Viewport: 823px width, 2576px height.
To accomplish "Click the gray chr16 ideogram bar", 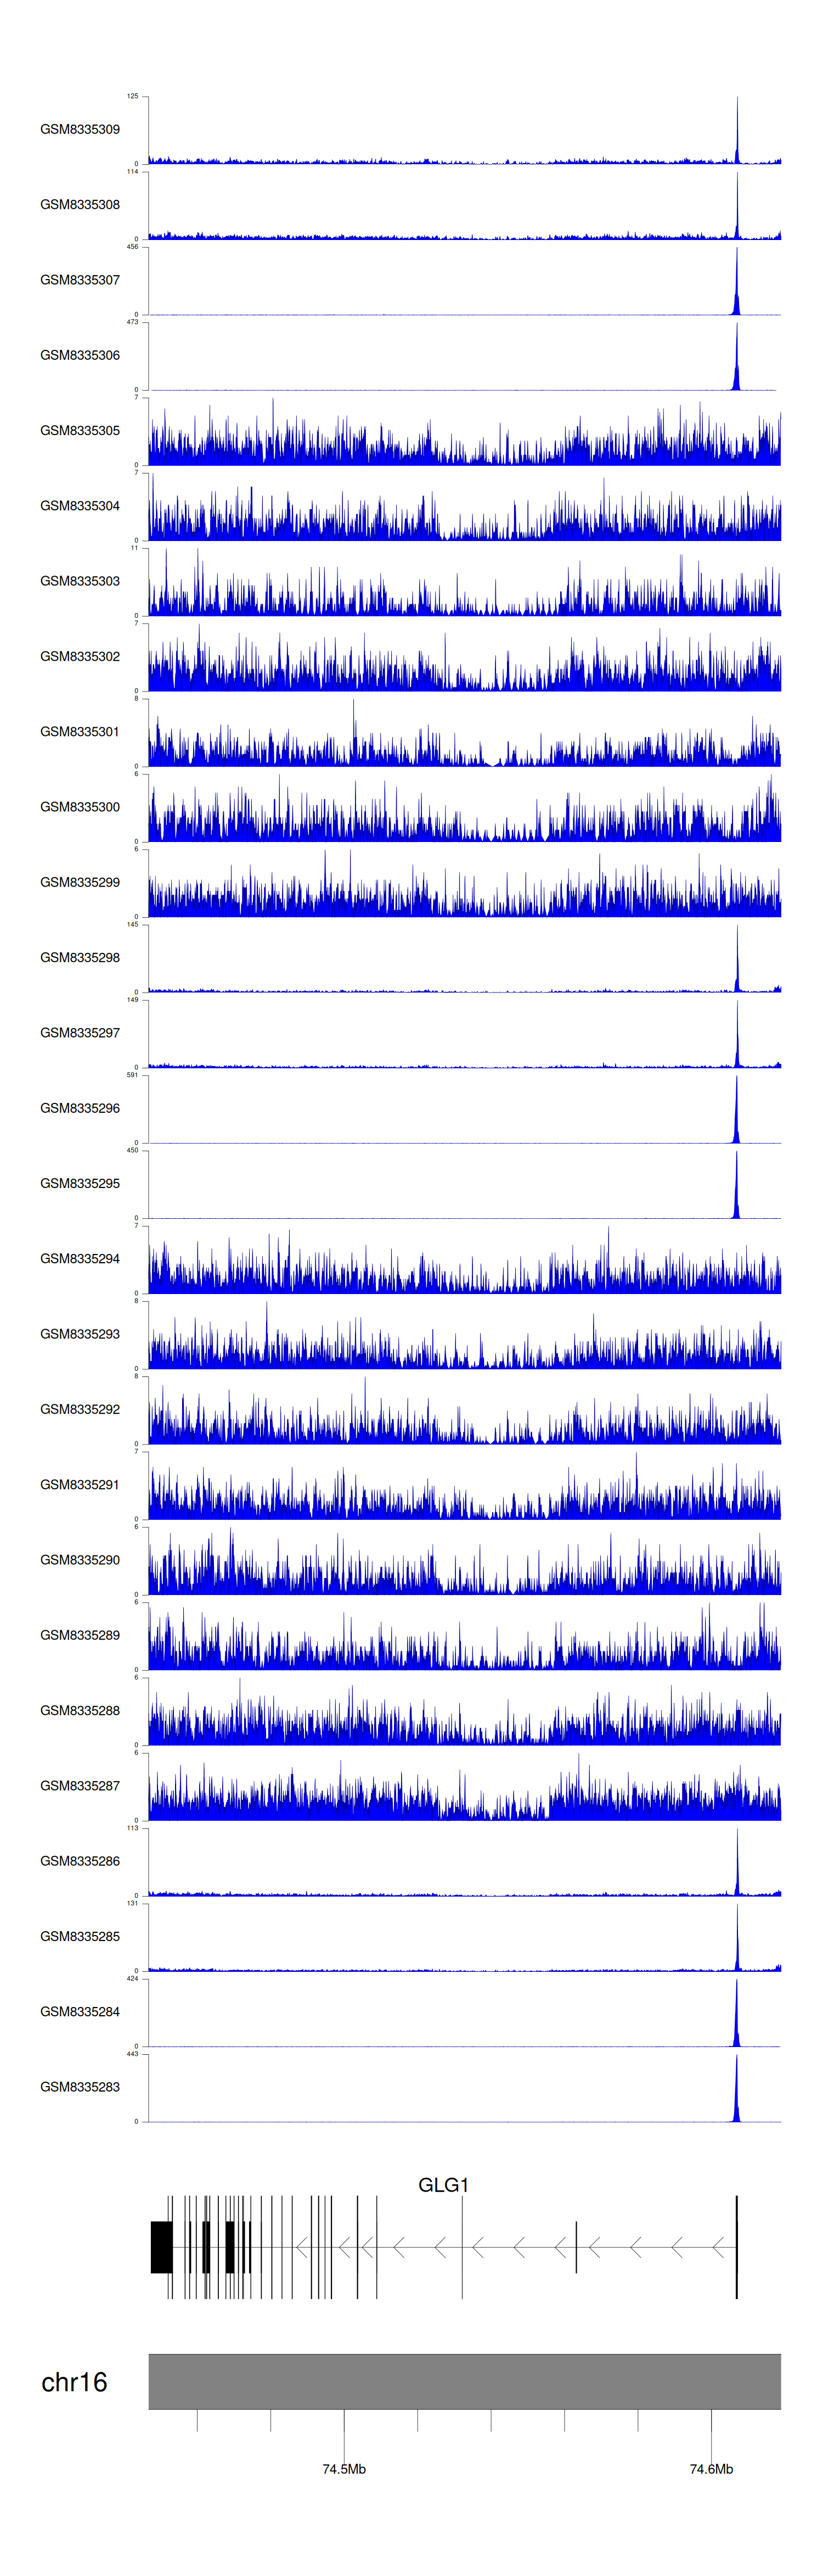I will pos(464,2381).
